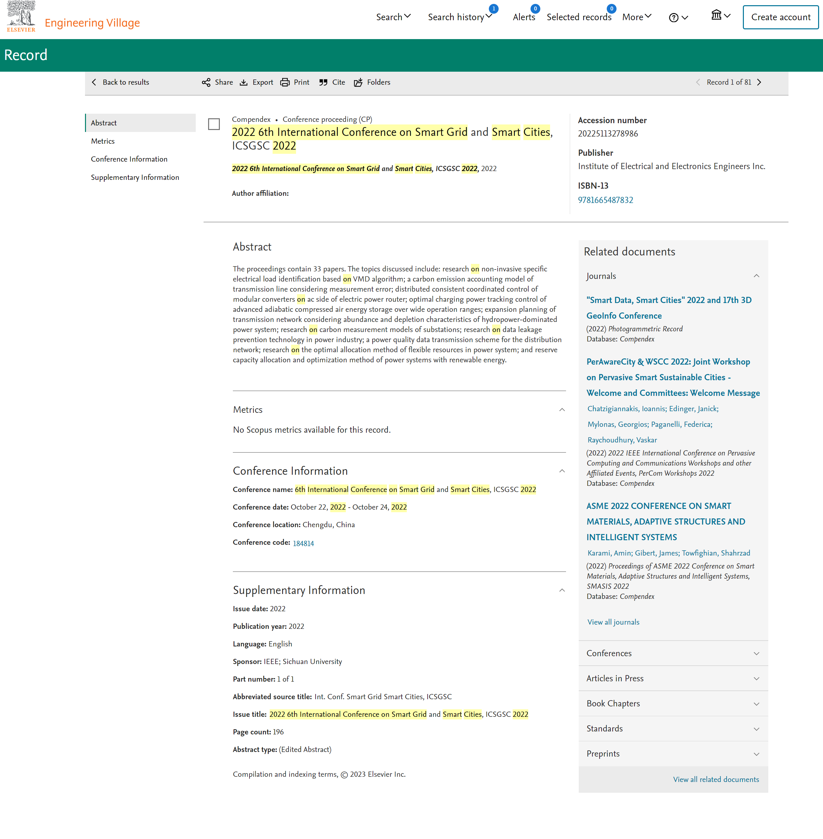The height and width of the screenshot is (839, 823).
Task: Open the More dropdown menu
Action: (x=637, y=17)
